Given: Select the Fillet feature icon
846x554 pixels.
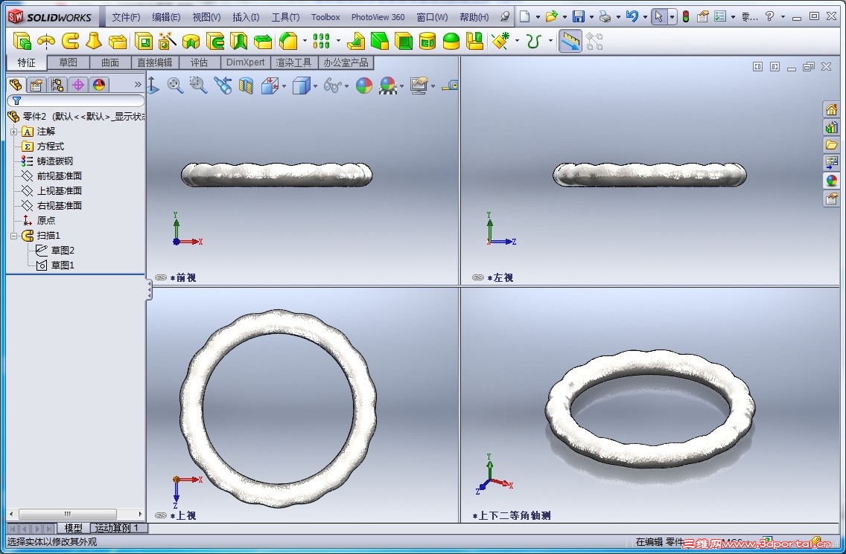Looking at the screenshot, I should tap(288, 41).
